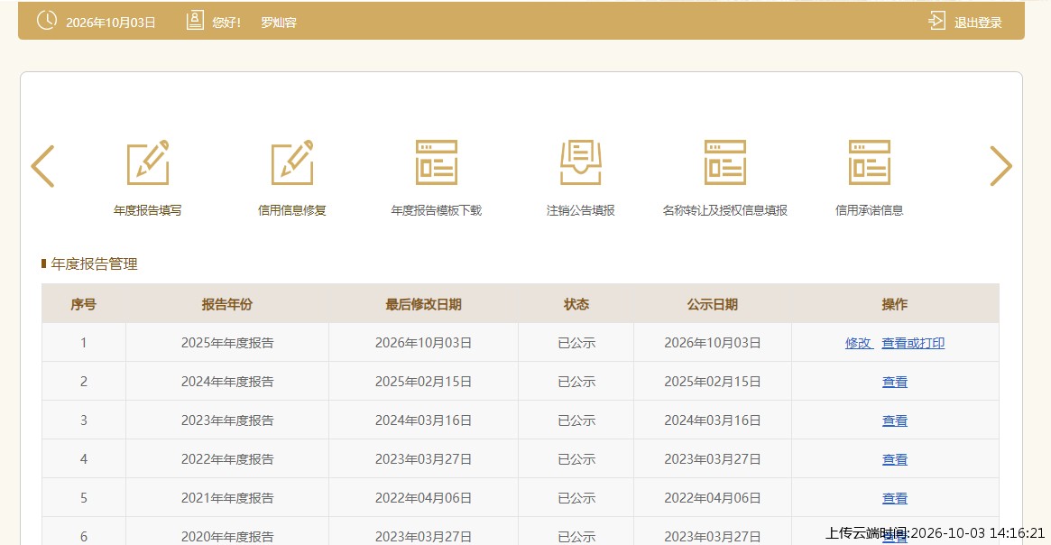Image resolution: width=1051 pixels, height=545 pixels.
Task: View the 2024年年度报告 via 查看
Action: coord(895,382)
